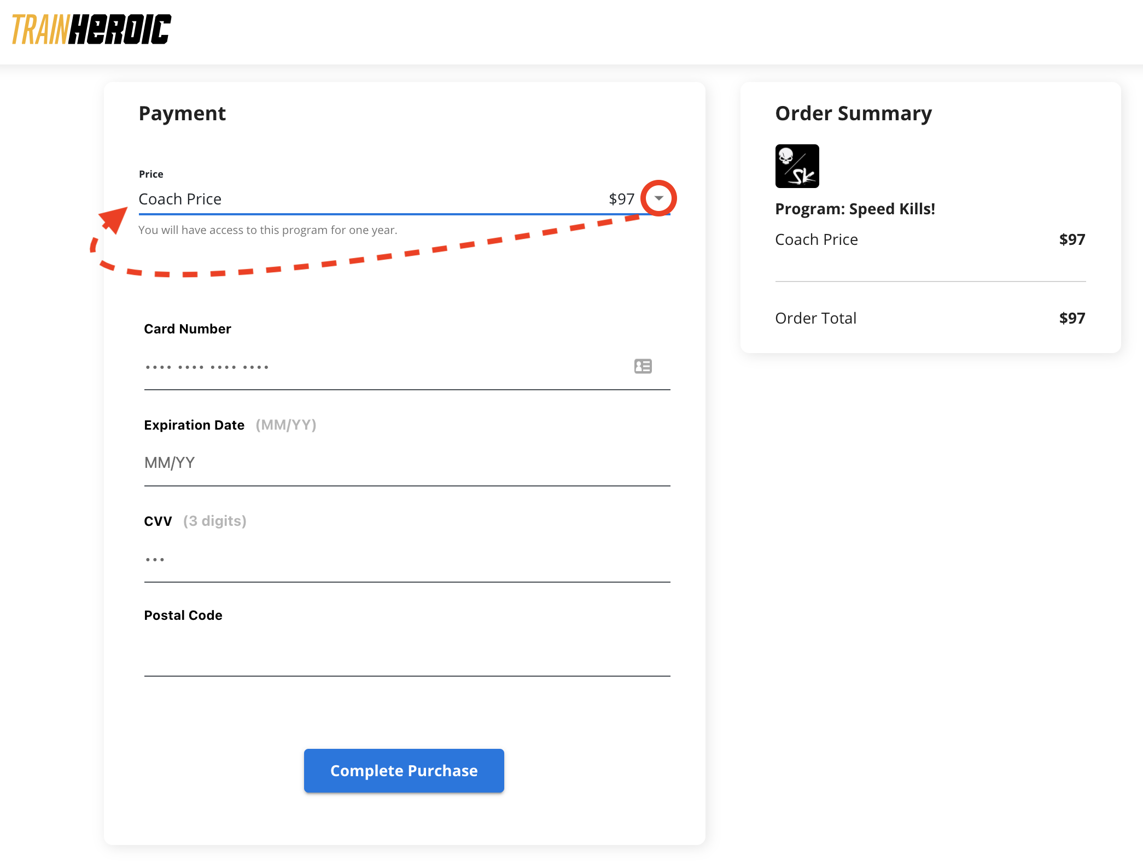Viewport: 1143px width, 868px height.
Task: Click the 'Payment' heading
Action: click(x=182, y=113)
